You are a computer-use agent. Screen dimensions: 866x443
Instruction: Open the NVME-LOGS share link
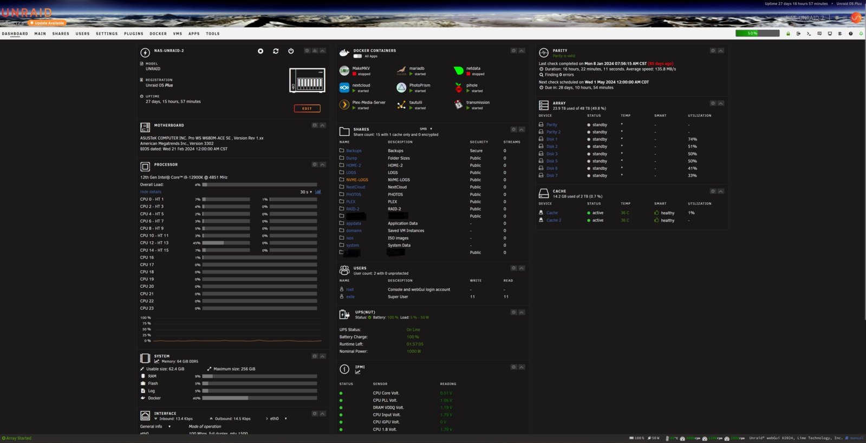(357, 180)
